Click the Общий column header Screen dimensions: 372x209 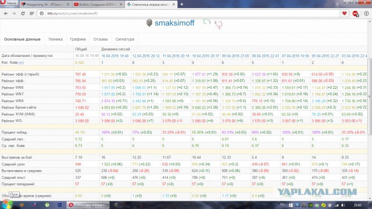coord(81,49)
